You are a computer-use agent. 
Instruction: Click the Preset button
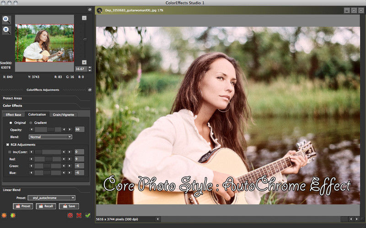[23, 206]
